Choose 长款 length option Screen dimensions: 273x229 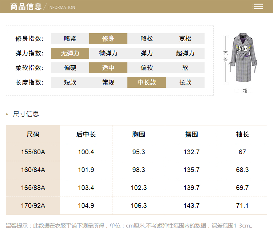[185, 82]
